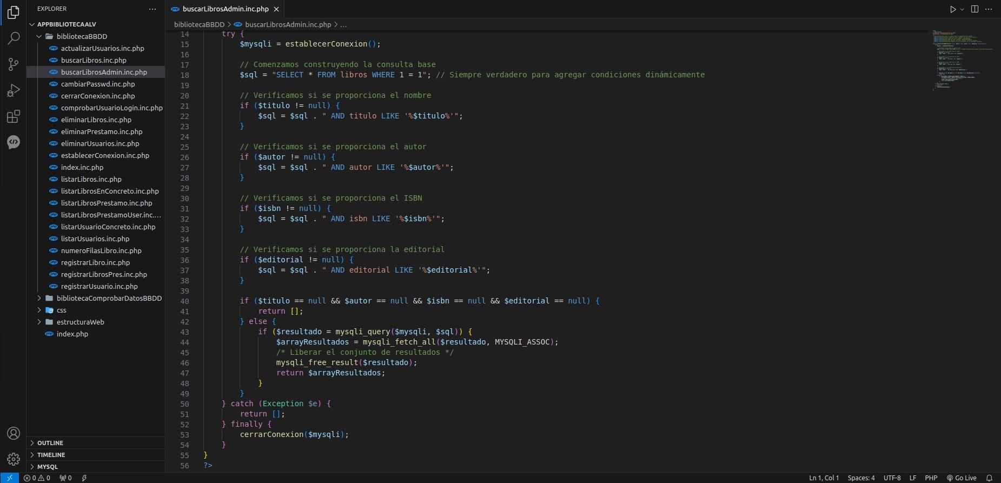
Task: Open eliminarLibros.inc.php file
Action: [96, 120]
